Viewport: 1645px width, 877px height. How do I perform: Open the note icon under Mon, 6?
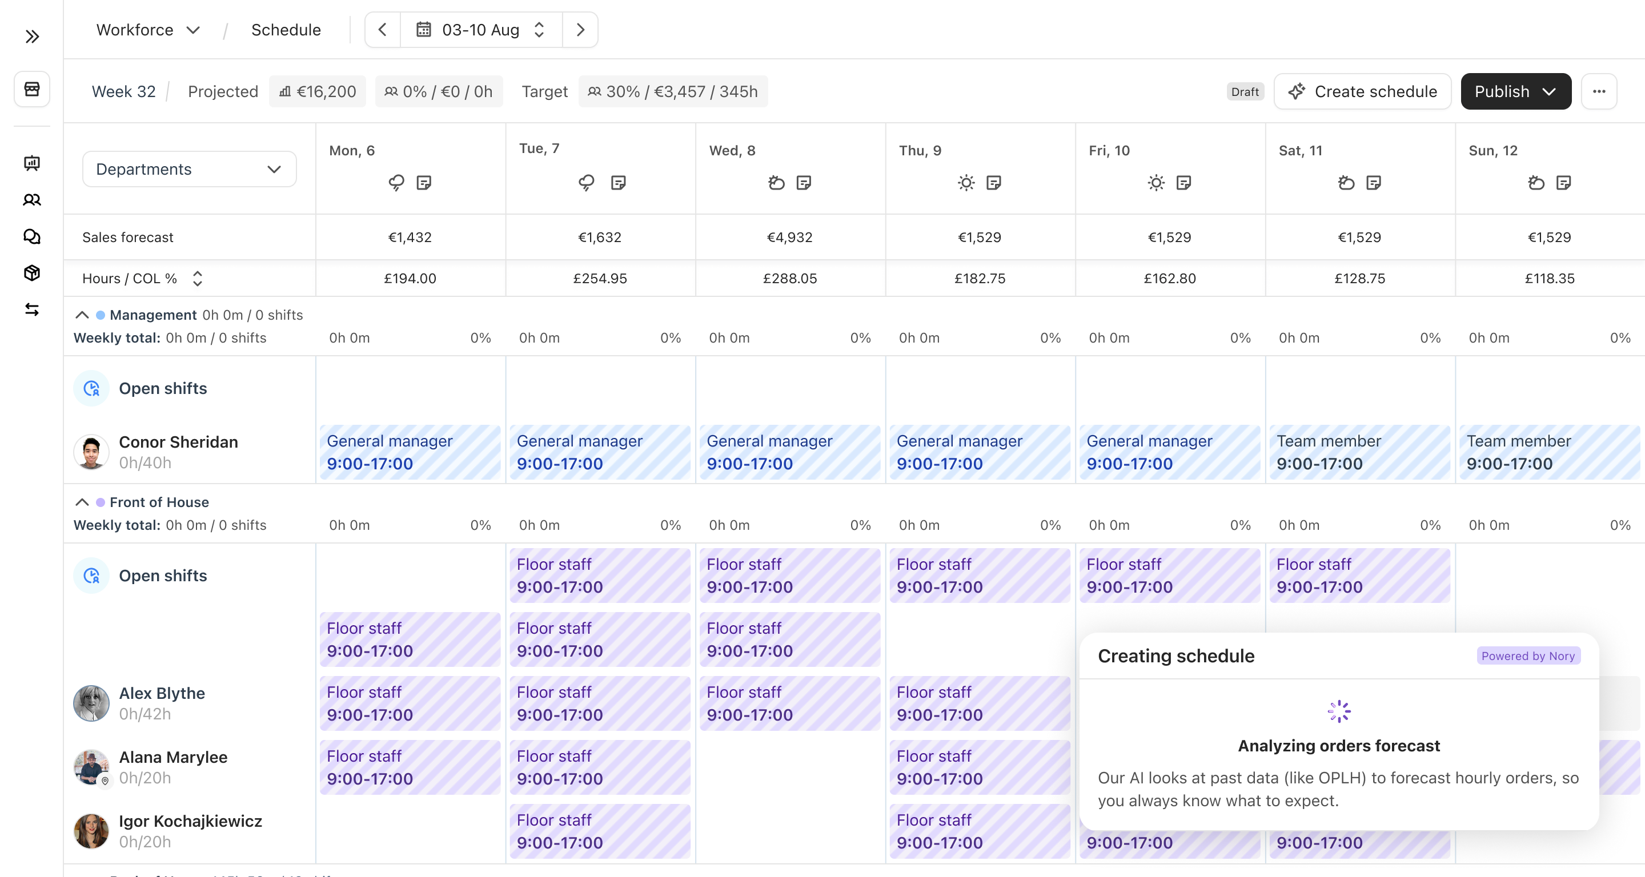coord(423,183)
